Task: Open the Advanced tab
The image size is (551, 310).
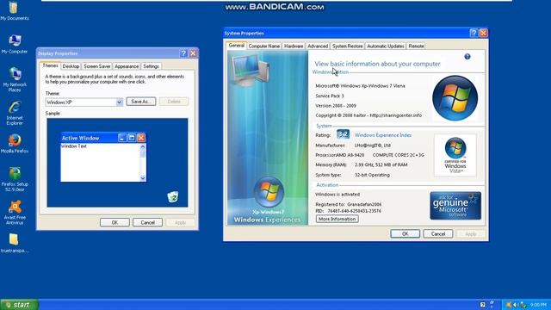Action: pyautogui.click(x=318, y=46)
